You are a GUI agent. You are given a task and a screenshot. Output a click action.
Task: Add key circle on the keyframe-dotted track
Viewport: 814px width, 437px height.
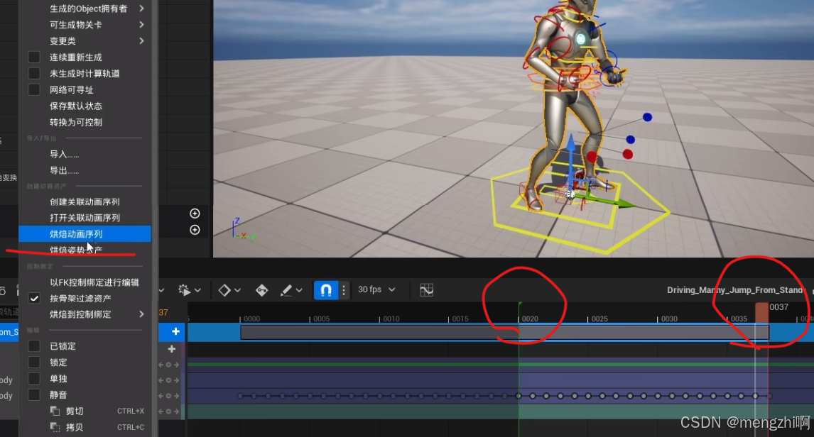169,396
